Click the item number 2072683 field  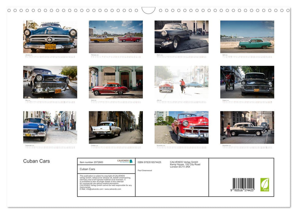(91, 162)
